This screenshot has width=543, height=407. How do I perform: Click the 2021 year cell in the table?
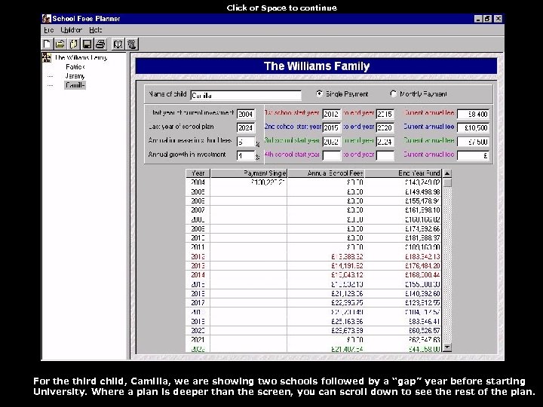(x=198, y=339)
